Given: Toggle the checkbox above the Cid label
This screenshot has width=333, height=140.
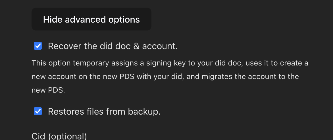Looking at the screenshot, I should (x=38, y=111).
